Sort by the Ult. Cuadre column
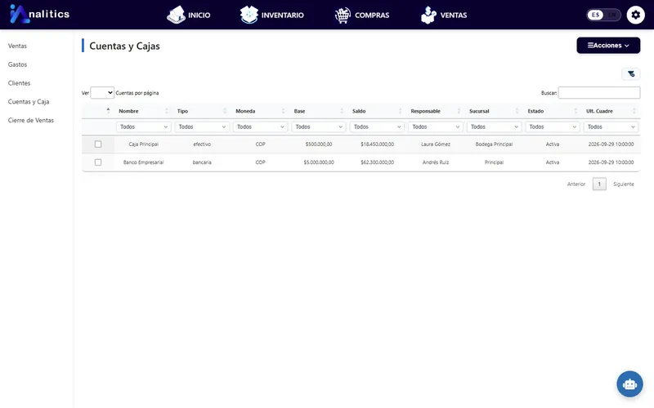Image resolution: width=654 pixels, height=408 pixels. pyautogui.click(x=610, y=111)
